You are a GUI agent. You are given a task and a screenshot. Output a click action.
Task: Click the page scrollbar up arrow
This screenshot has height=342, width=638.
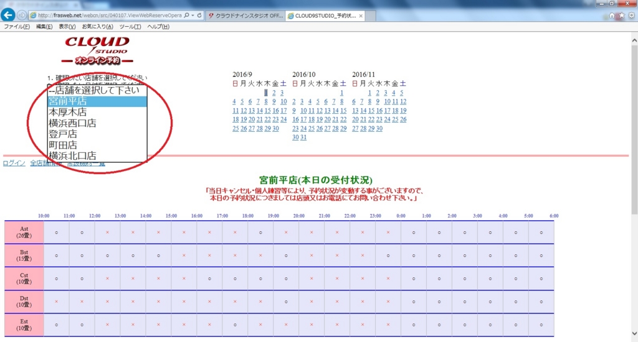click(634, 40)
